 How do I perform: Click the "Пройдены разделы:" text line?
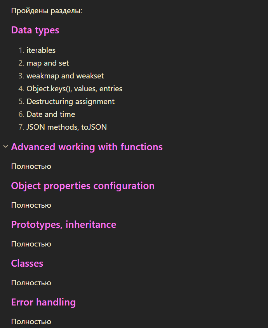pyautogui.click(x=47, y=11)
